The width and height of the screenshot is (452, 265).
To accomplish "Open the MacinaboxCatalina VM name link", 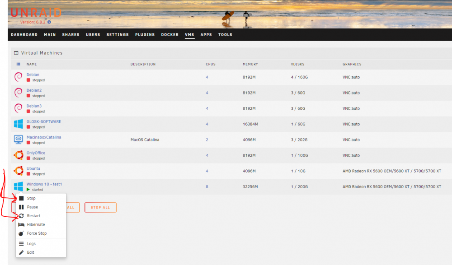I will pyautogui.click(x=44, y=137).
